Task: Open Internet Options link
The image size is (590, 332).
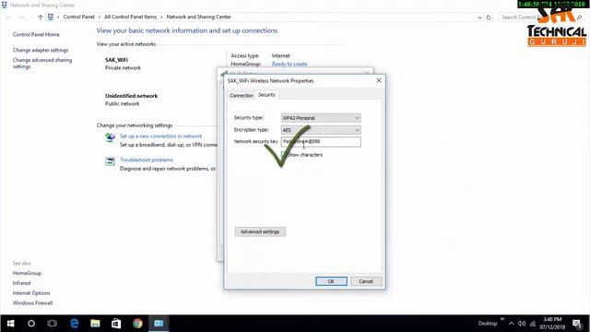Action: pyautogui.click(x=31, y=293)
